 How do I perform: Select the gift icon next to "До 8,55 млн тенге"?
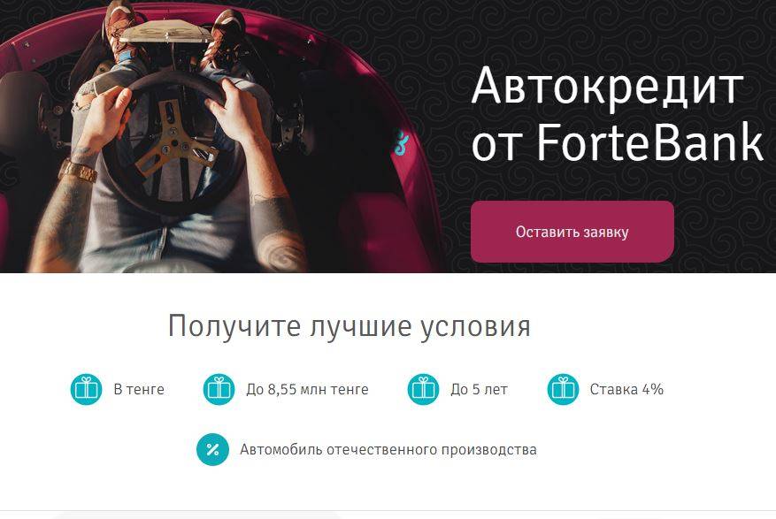(x=219, y=389)
